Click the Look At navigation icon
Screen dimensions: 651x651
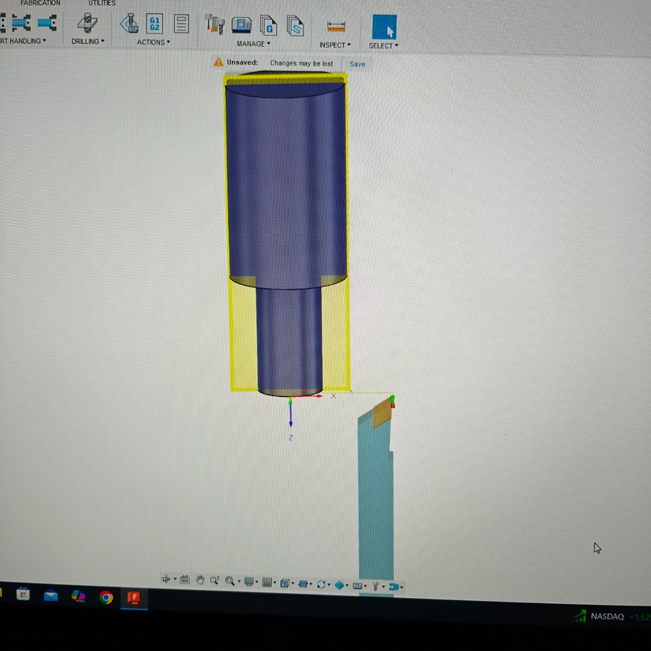click(185, 580)
